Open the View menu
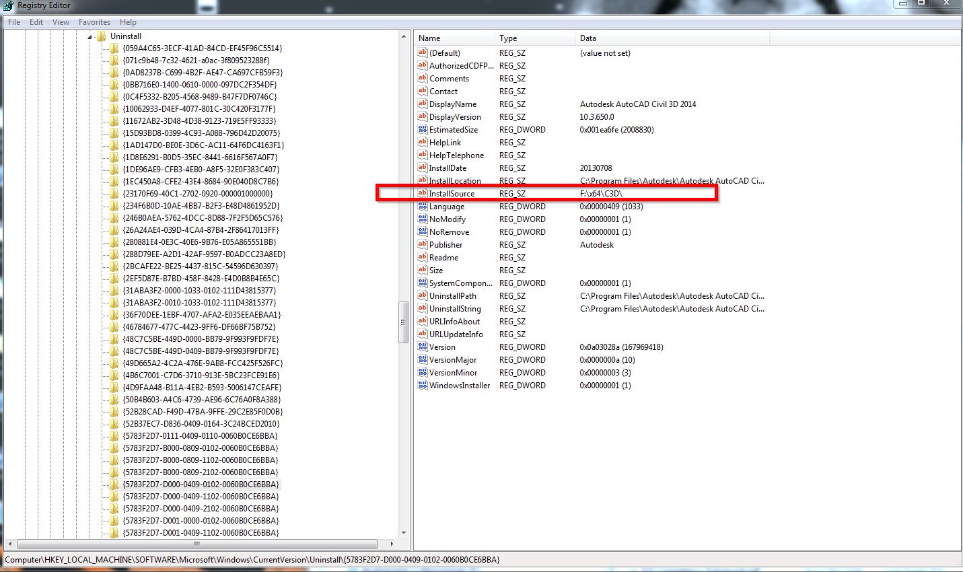Image resolution: width=963 pixels, height=572 pixels. [61, 22]
